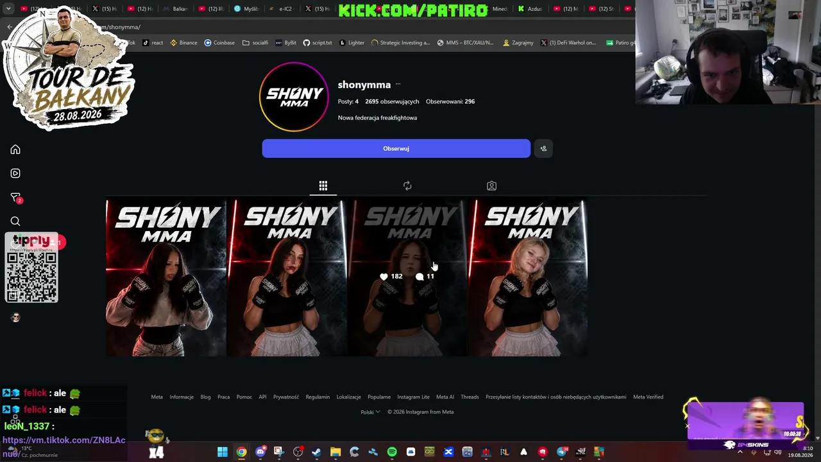Open the Binance bookmark

click(183, 43)
